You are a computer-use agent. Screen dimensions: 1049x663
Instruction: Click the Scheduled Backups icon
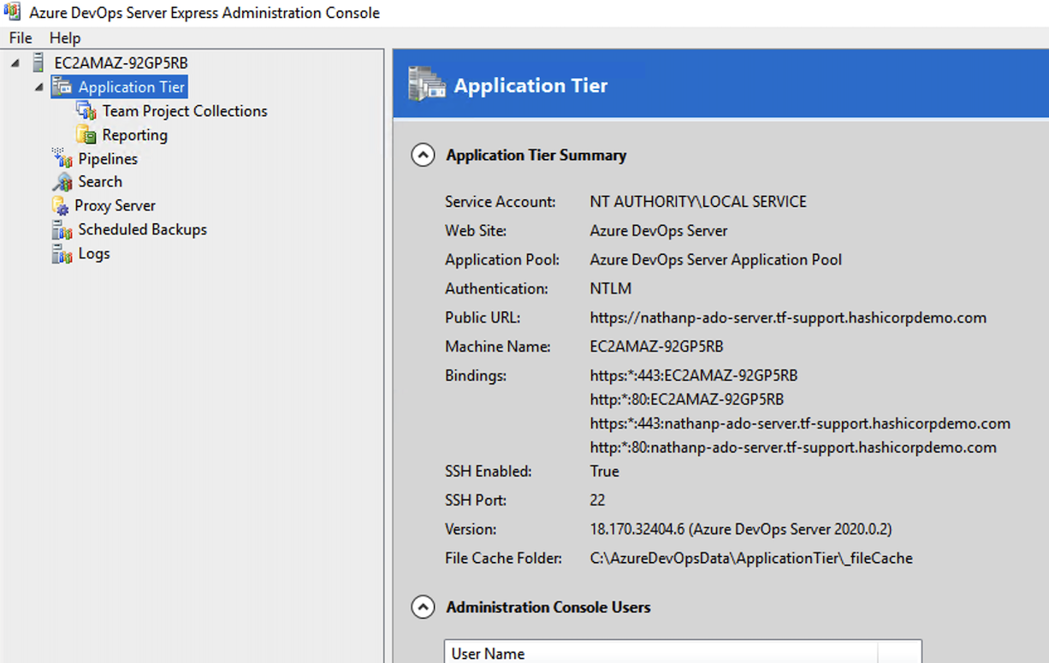62,230
